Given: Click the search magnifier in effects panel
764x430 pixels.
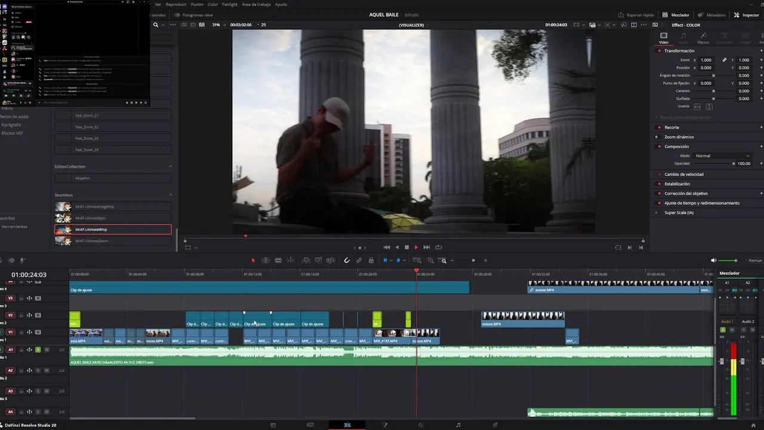Looking at the screenshot, I should [156, 25].
